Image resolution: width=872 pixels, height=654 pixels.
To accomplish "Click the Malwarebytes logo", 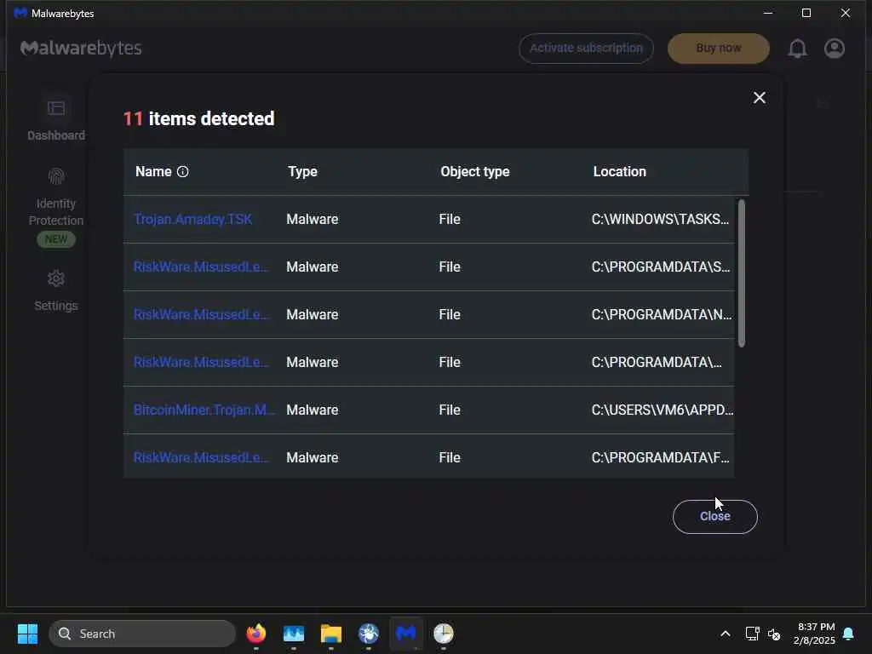I will [81, 49].
